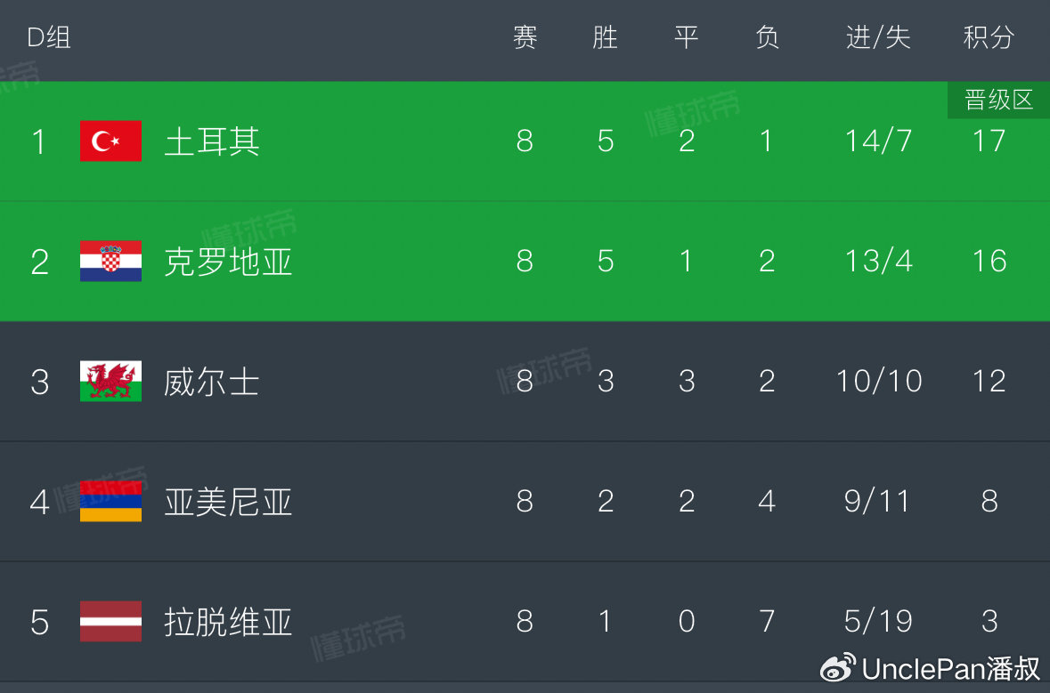The image size is (1050, 693).
Task: Click the D组 group header label
Action: (49, 37)
